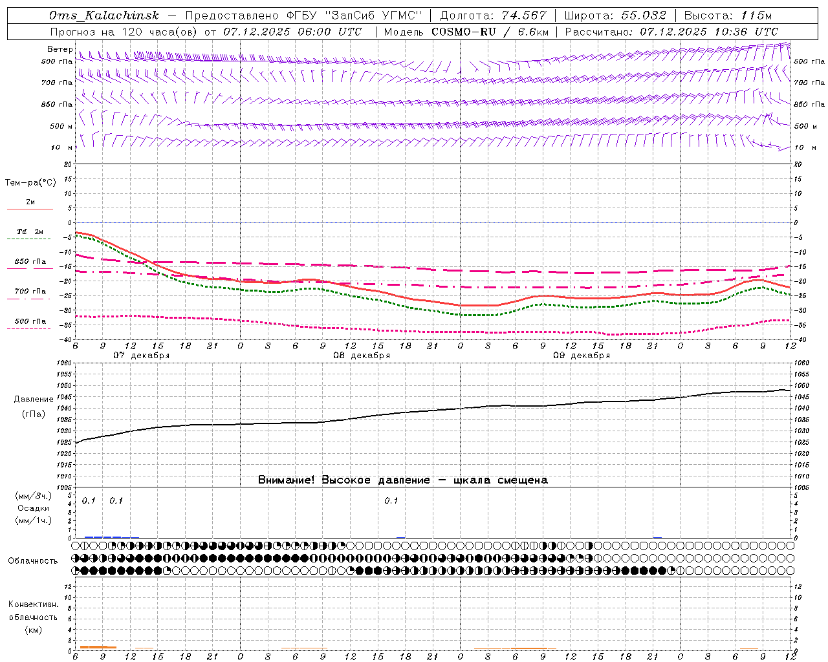Click "Прогноз на 120 часа(ов)" text
The height and width of the screenshot is (662, 828).
click(124, 32)
